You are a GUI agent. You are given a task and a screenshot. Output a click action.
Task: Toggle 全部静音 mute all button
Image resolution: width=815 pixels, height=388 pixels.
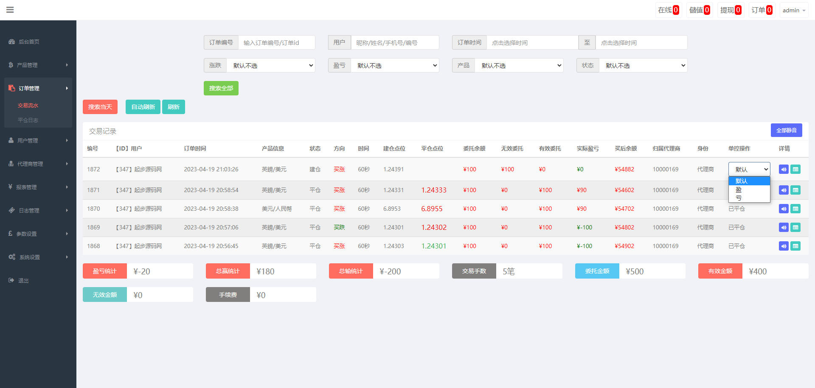[x=786, y=130]
